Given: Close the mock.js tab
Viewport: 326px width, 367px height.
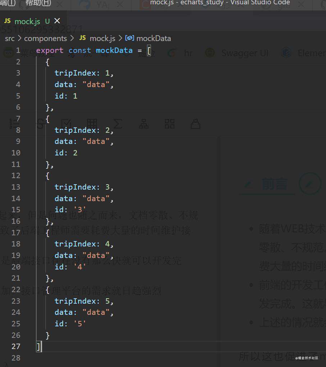Looking at the screenshot, I should [x=57, y=21].
